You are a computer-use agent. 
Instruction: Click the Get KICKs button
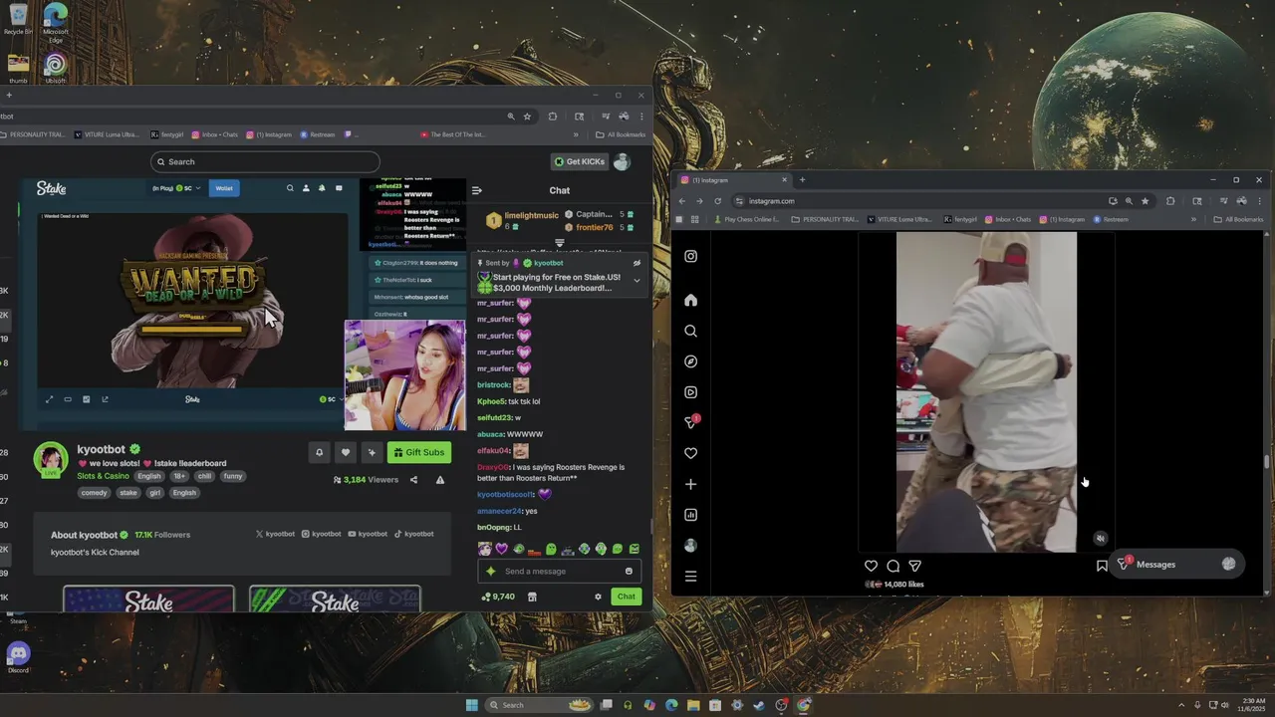coord(579,161)
